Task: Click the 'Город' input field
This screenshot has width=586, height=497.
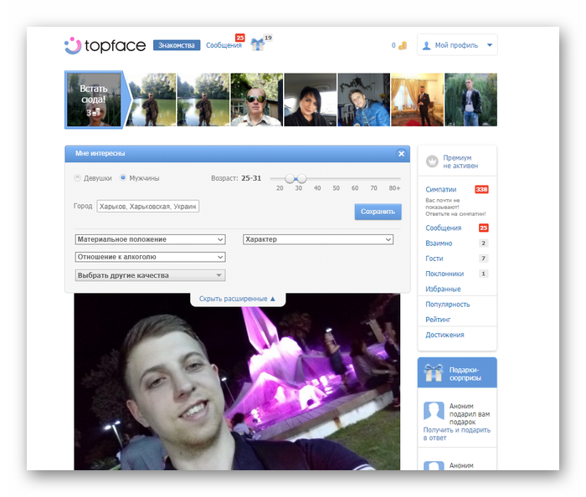Action: (147, 206)
